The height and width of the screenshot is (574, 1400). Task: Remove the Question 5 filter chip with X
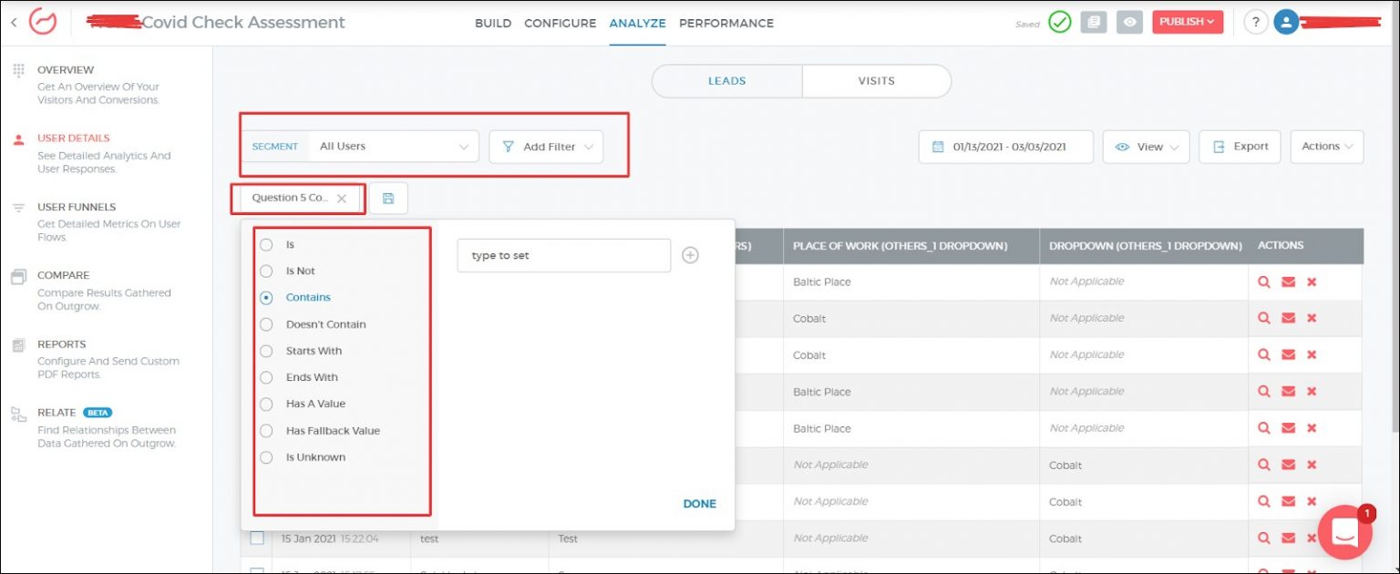coord(342,199)
